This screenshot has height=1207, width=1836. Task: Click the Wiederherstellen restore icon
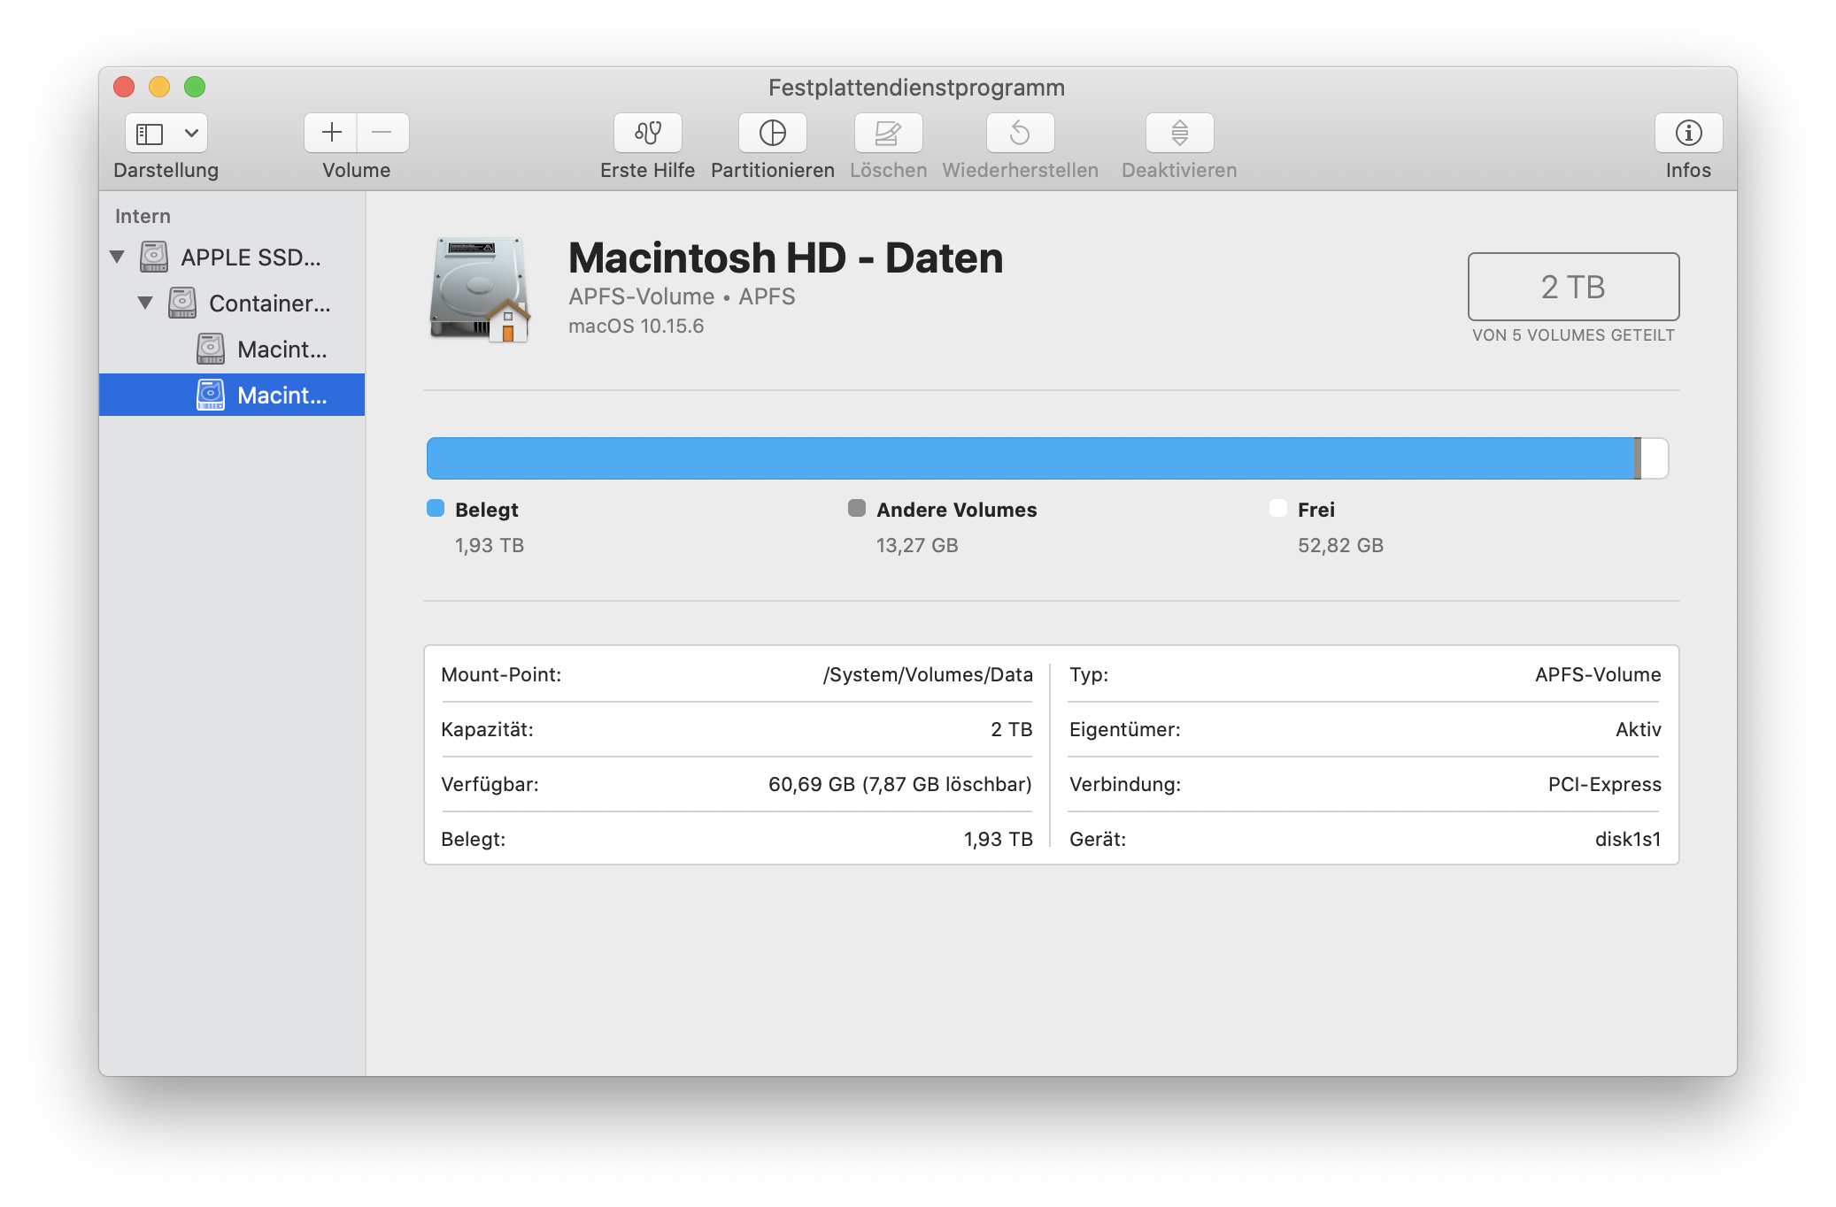pyautogui.click(x=1020, y=133)
